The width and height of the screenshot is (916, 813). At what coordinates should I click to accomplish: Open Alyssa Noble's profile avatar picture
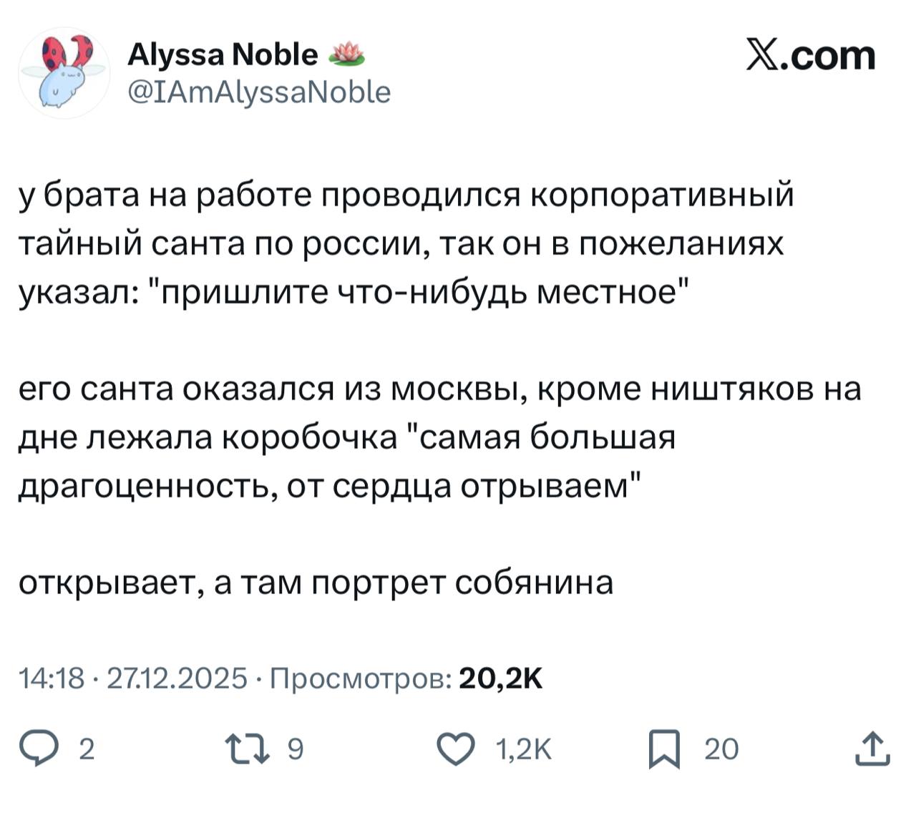(x=64, y=72)
